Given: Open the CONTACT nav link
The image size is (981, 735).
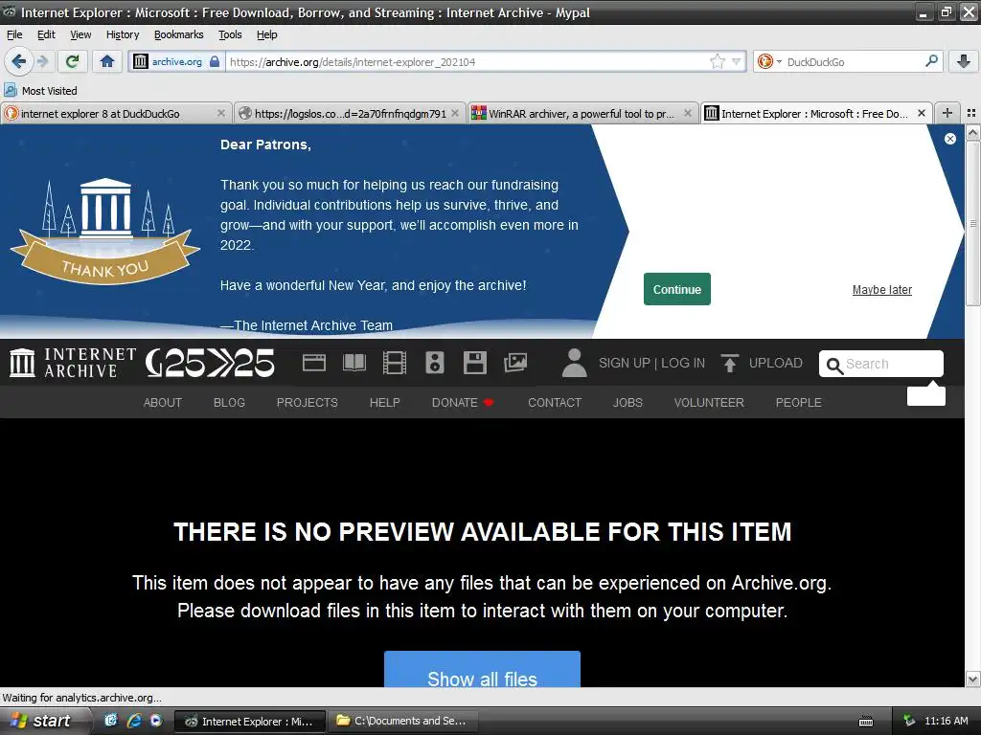Looking at the screenshot, I should pyautogui.click(x=555, y=403).
